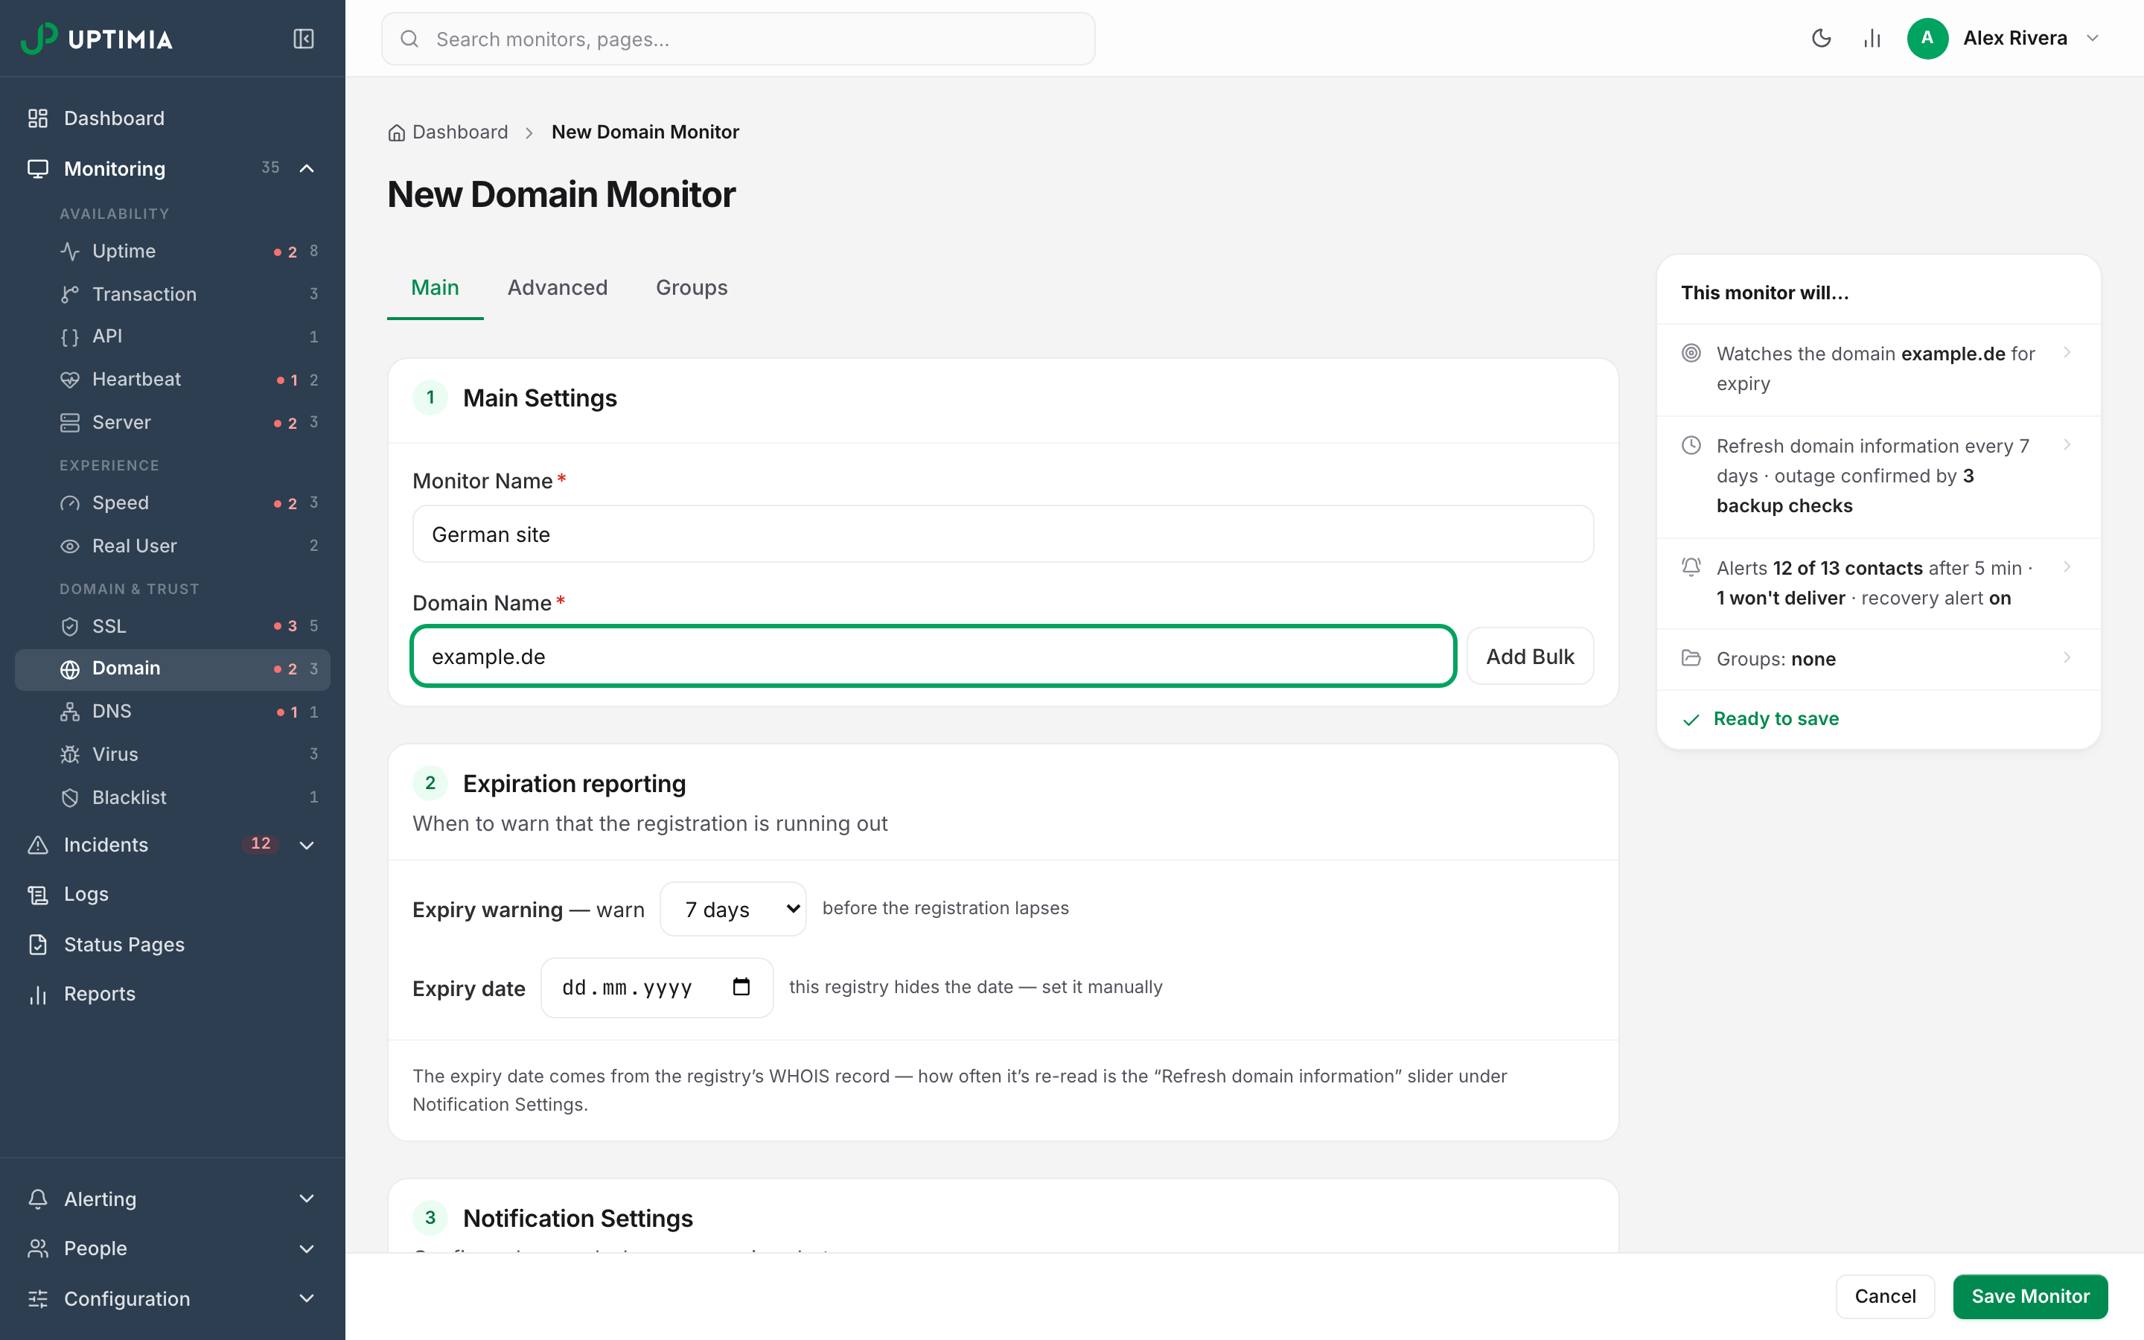Image resolution: width=2144 pixels, height=1340 pixels.
Task: Go to Blacklist monitors
Action: coord(173,797)
